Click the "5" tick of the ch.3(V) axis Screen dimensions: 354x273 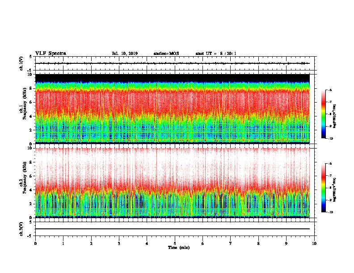coord(30,222)
